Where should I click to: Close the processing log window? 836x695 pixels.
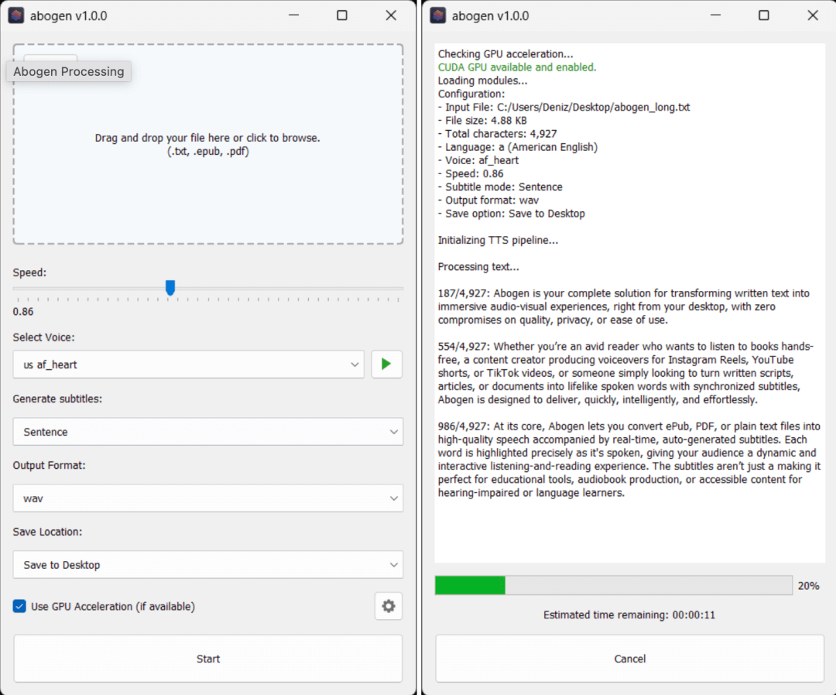coord(813,15)
